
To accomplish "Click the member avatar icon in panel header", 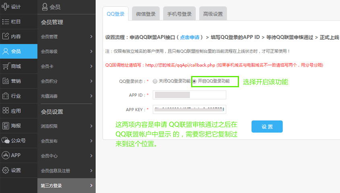I will [x=45, y=7].
